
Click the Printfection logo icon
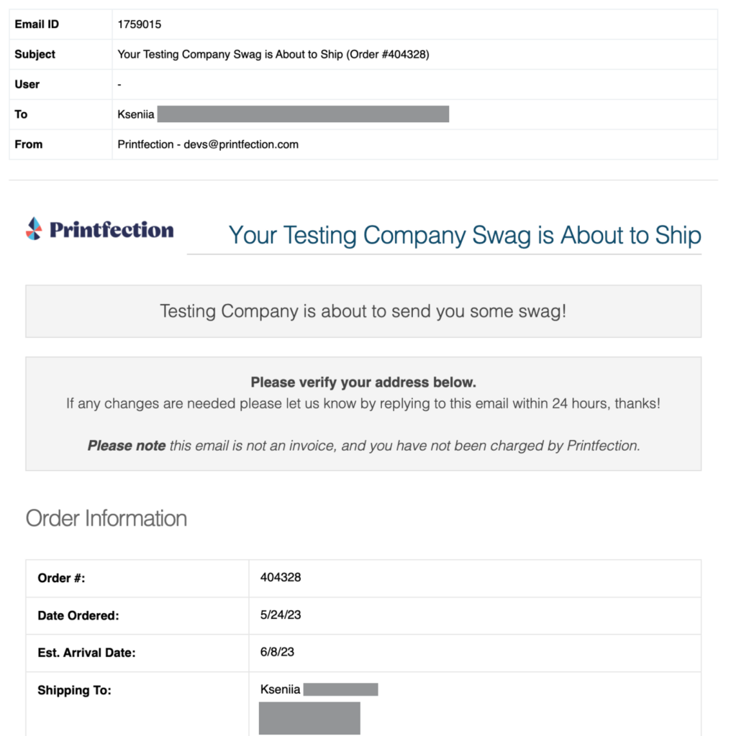click(34, 229)
